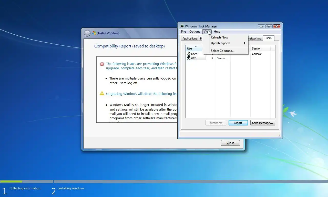Click the yellow warning triangle icon

point(102,93)
